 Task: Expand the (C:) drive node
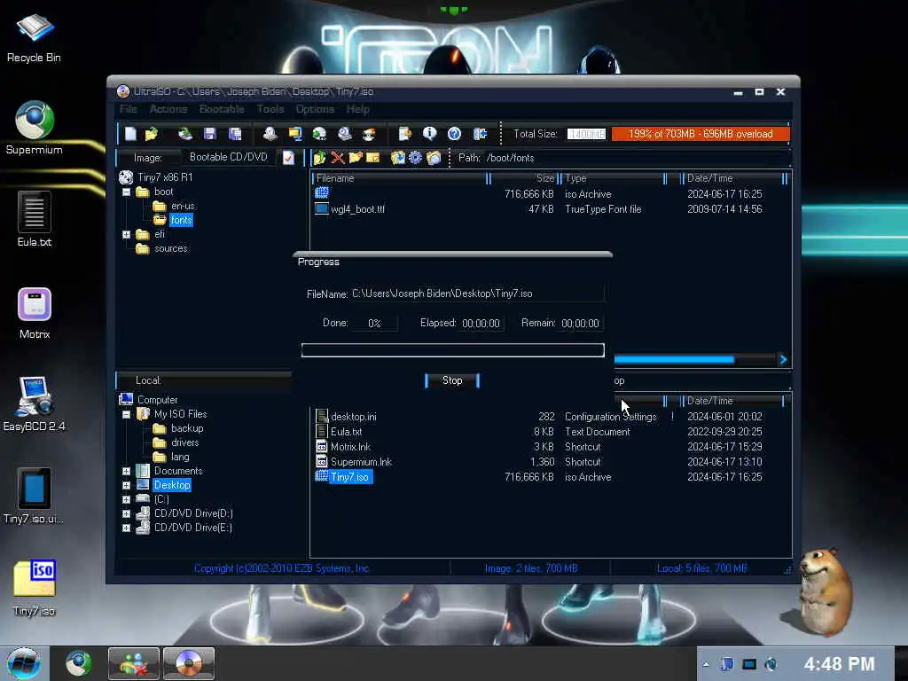click(126, 499)
